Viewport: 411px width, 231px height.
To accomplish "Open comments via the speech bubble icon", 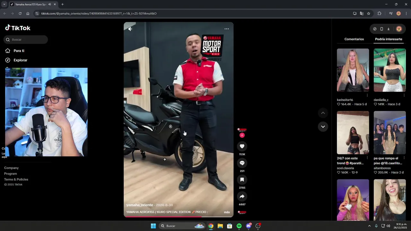I will coord(242,163).
